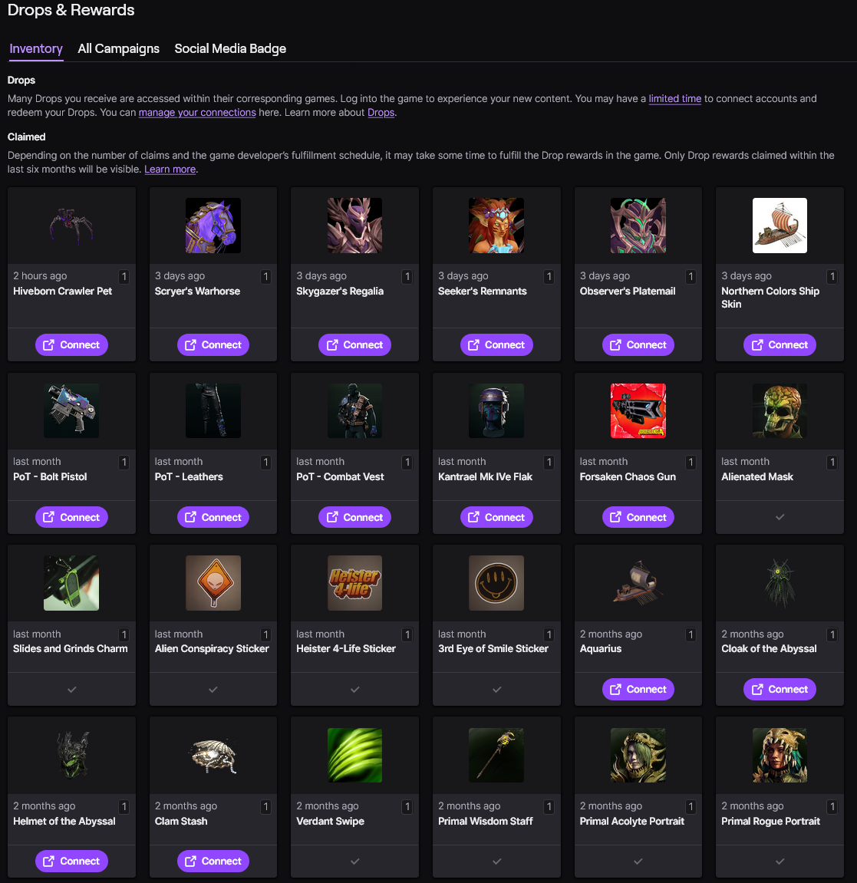Follow the limited time link
The image size is (857, 883).
click(x=674, y=98)
